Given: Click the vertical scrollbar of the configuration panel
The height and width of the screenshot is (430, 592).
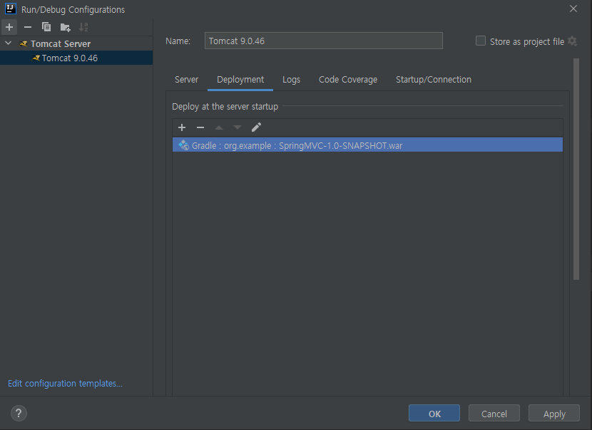Looking at the screenshot, I should click(x=576, y=169).
